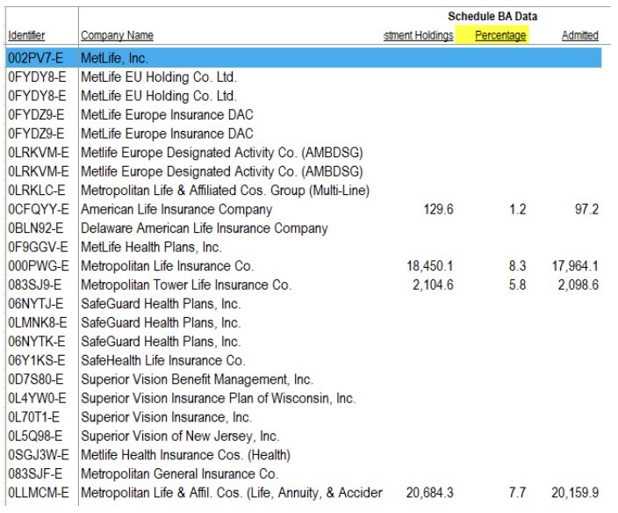
Task: Click identifier 0F9GGV-E
Action: 38,247
